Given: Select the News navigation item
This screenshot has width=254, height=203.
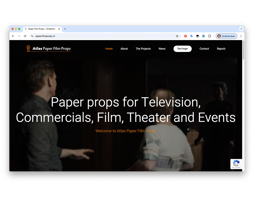Looking at the screenshot, I should (x=162, y=49).
